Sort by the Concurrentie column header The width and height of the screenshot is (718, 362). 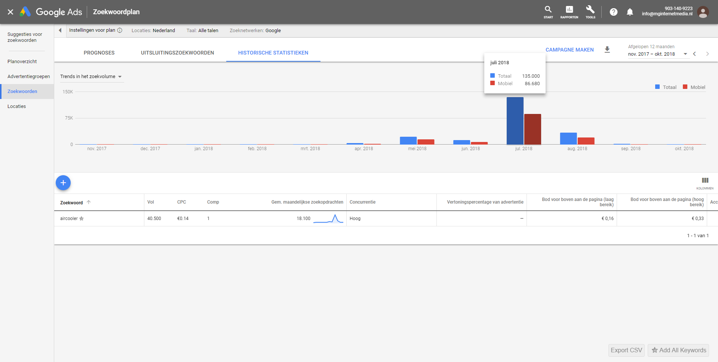point(362,202)
